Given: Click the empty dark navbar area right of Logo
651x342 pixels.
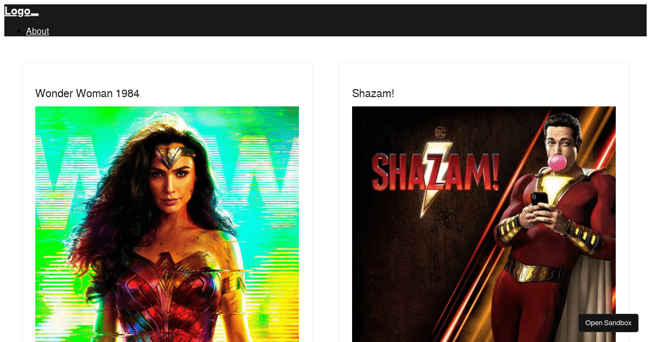Looking at the screenshot, I should tap(342, 14).
